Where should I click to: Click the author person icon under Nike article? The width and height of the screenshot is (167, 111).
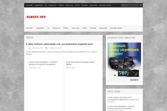[x=30, y=48]
